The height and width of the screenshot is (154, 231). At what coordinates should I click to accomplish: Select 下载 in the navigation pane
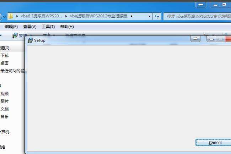point(5,55)
